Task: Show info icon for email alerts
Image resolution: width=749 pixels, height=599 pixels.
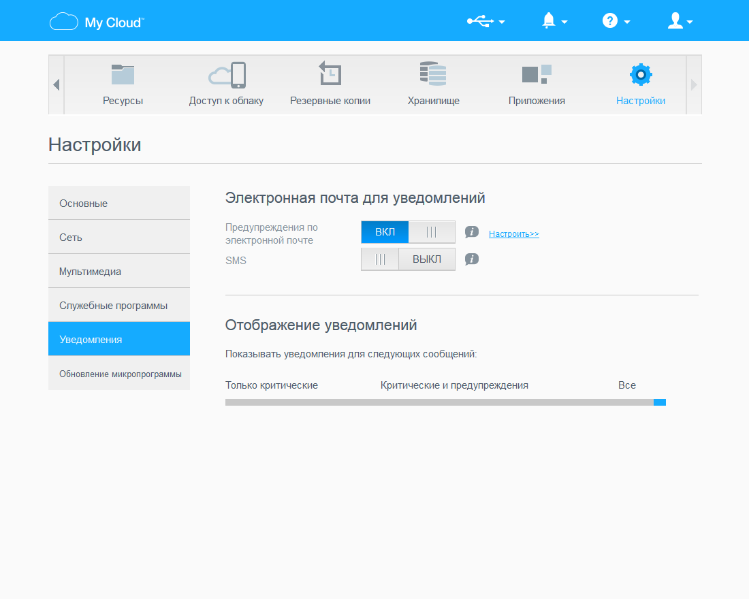Action: [x=471, y=232]
